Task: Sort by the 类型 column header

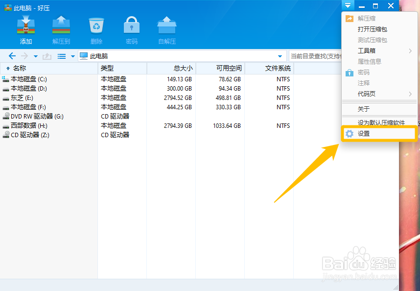Action: click(122, 68)
